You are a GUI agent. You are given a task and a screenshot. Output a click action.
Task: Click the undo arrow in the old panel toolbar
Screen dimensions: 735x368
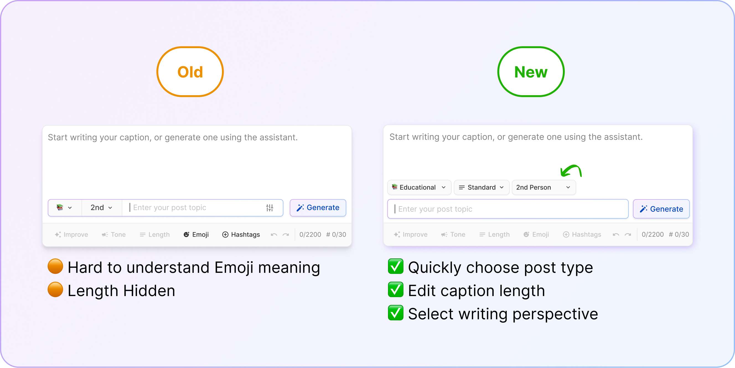[x=274, y=234]
